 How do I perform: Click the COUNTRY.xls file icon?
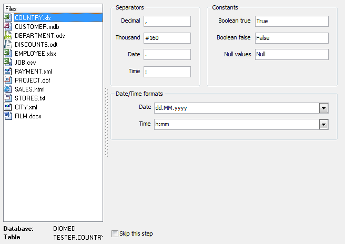click(x=8, y=17)
